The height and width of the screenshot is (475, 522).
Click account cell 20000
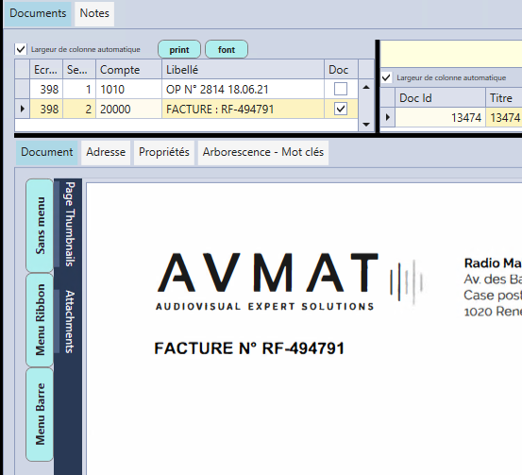pos(128,109)
